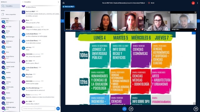Select user Benjamin in the list
The height and width of the screenshot is (112, 200).
pos(10,47)
